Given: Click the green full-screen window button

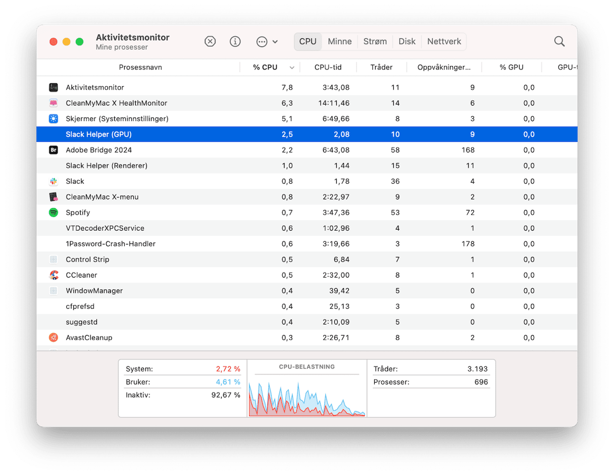Looking at the screenshot, I should [80, 41].
